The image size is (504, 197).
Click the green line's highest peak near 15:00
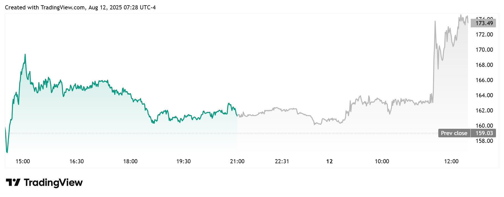pyautogui.click(x=25, y=54)
